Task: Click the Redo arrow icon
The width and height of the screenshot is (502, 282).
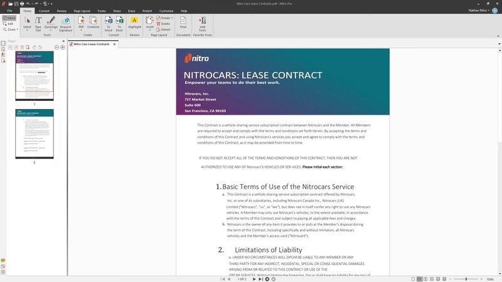Action: click(36, 4)
